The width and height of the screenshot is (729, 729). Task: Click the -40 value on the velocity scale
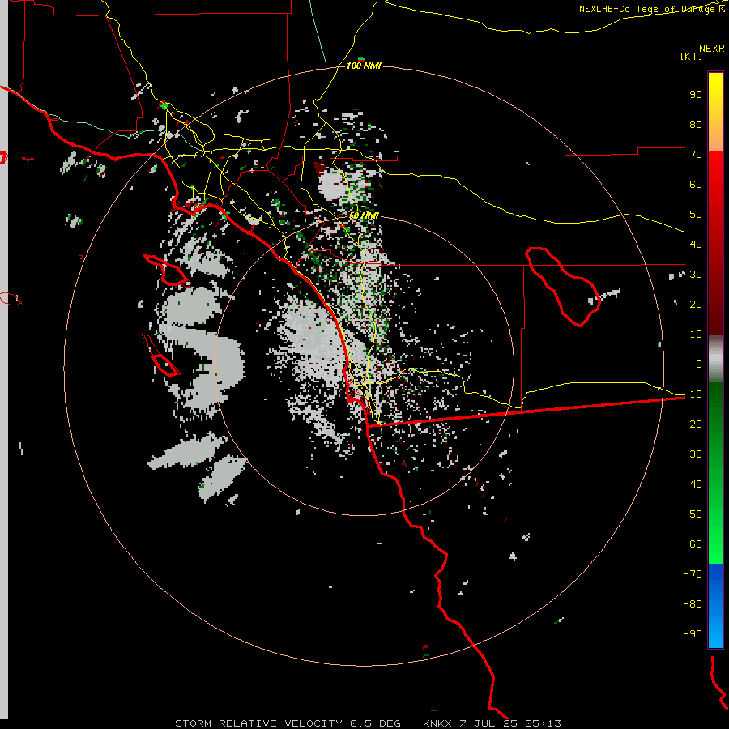click(693, 484)
